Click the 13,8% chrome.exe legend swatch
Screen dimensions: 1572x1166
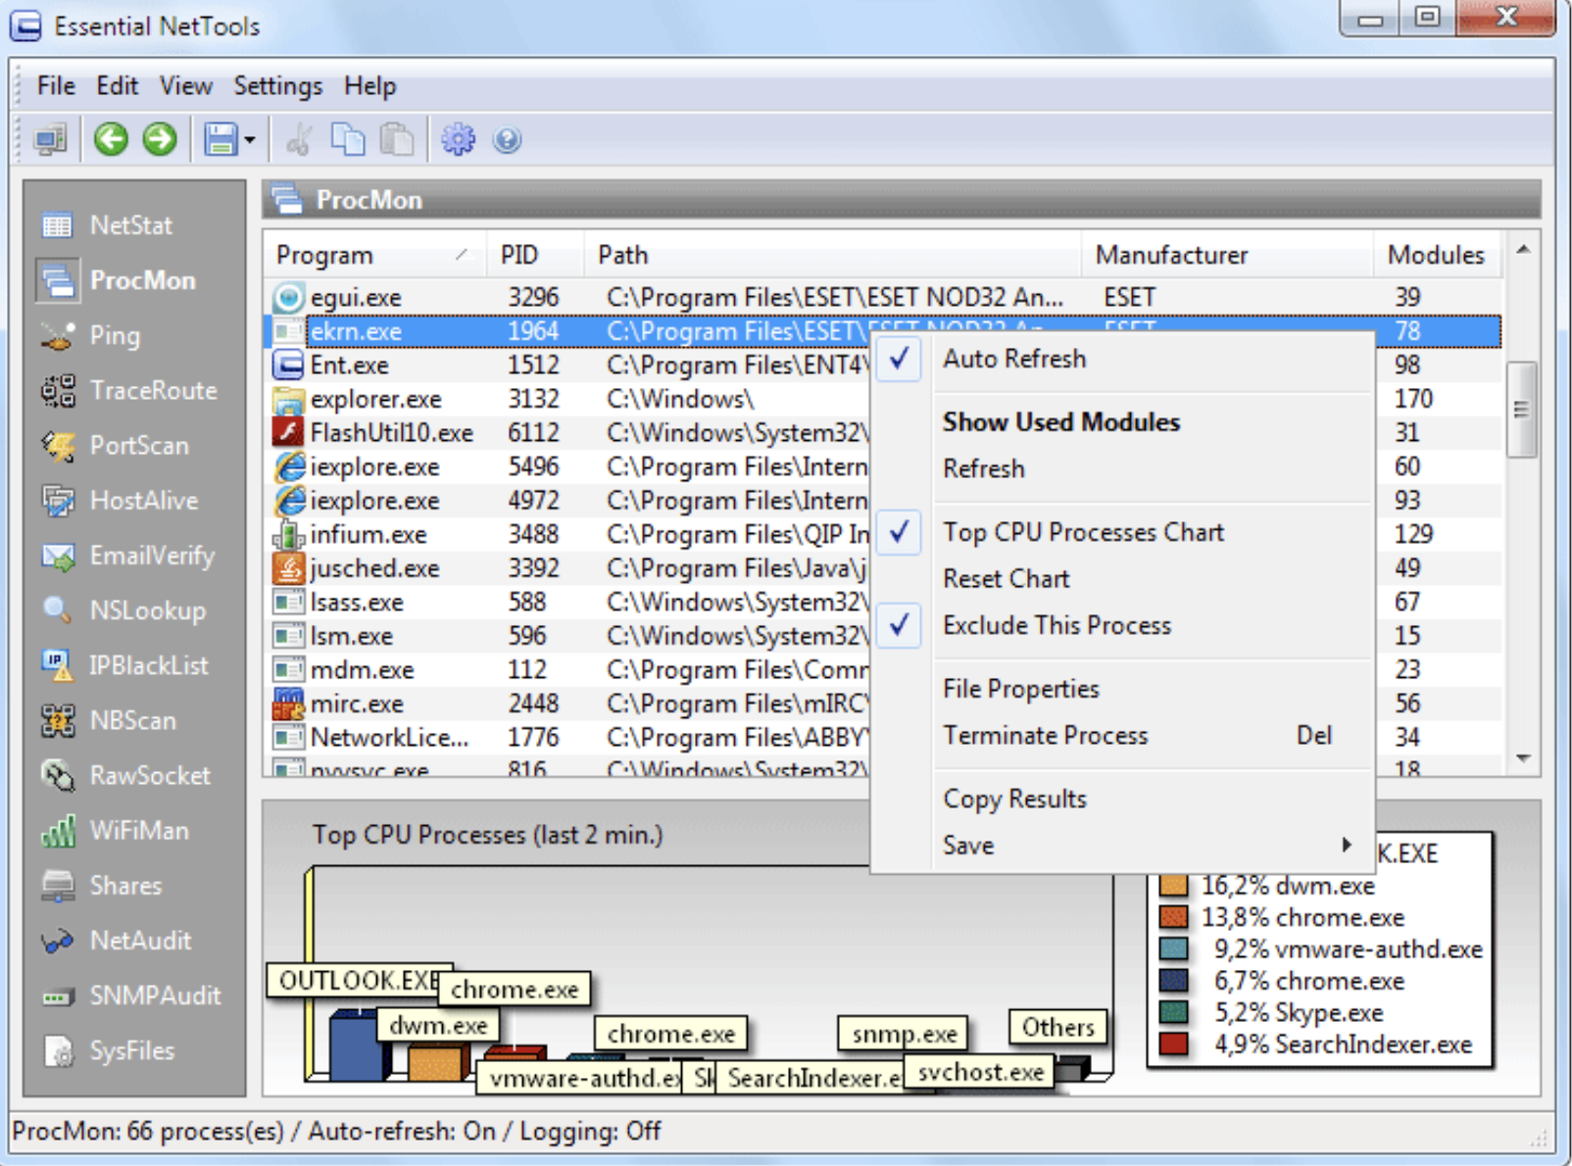pyautogui.click(x=1173, y=917)
